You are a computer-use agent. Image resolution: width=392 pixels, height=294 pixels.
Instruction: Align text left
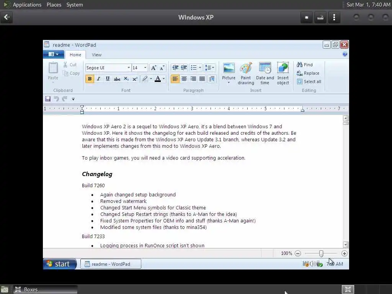175,79
